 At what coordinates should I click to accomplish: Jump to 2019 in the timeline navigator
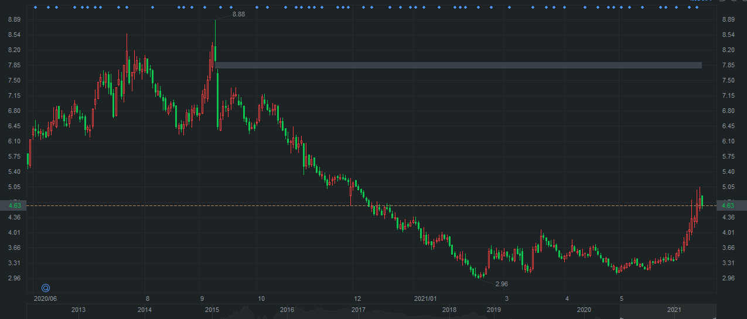494,310
